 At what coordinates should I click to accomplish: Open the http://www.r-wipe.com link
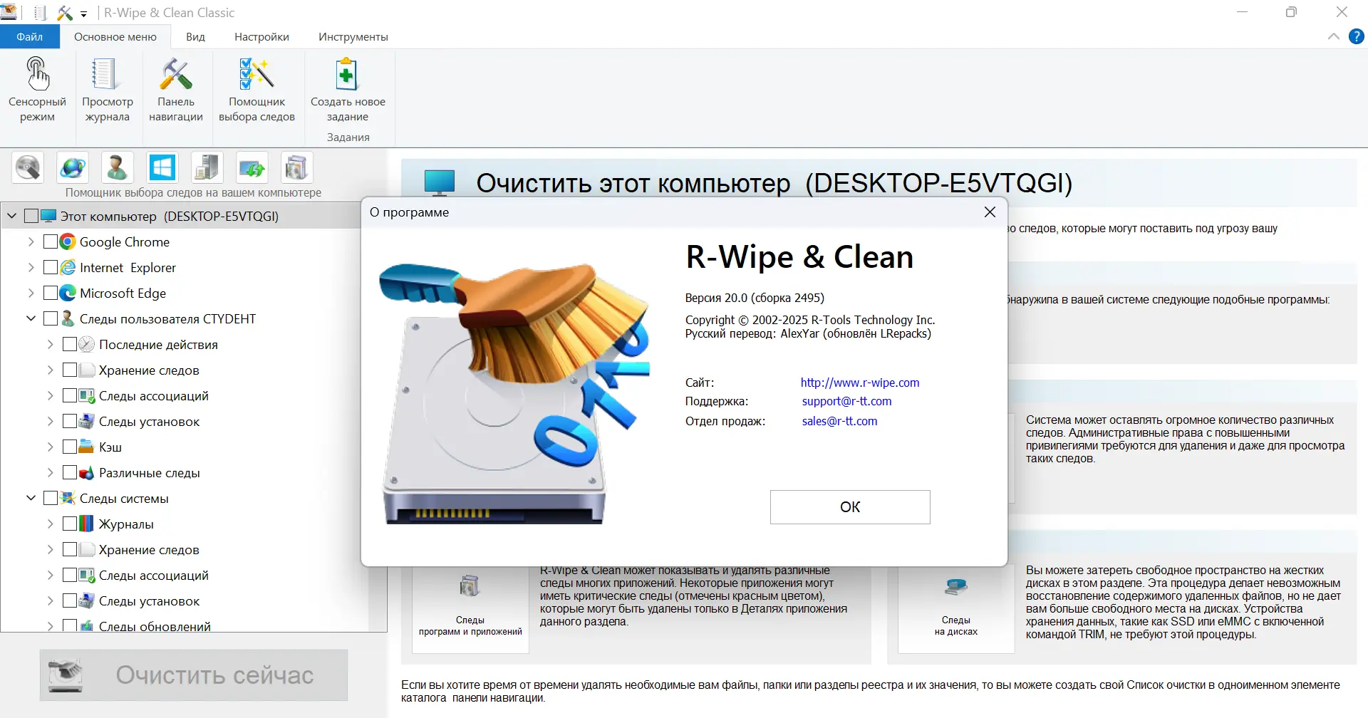859,383
